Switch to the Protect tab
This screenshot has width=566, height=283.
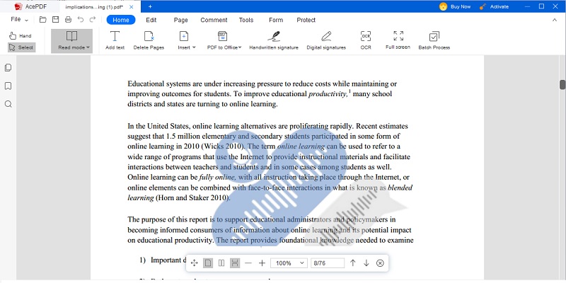click(306, 20)
